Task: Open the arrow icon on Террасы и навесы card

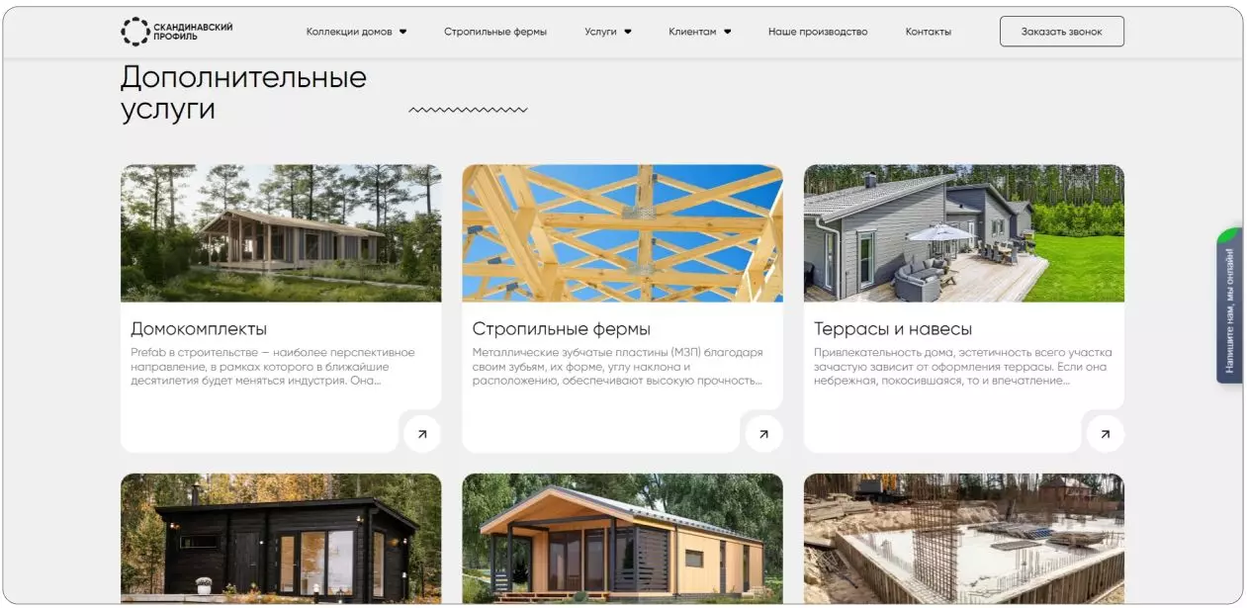Action: pyautogui.click(x=1106, y=433)
